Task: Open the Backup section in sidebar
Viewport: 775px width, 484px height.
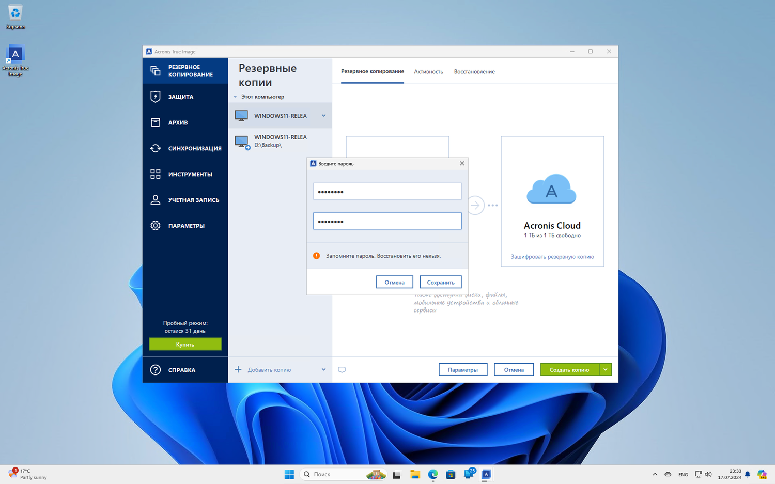Action: coord(185,71)
